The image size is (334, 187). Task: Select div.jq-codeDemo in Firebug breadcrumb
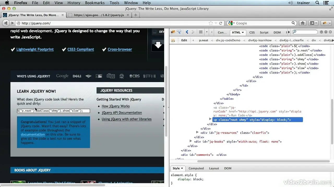(x=228, y=40)
